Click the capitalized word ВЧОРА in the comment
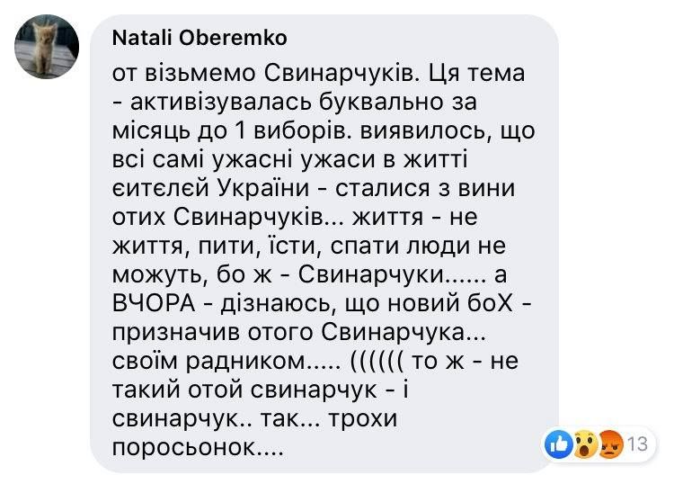The image size is (674, 484). point(154,303)
